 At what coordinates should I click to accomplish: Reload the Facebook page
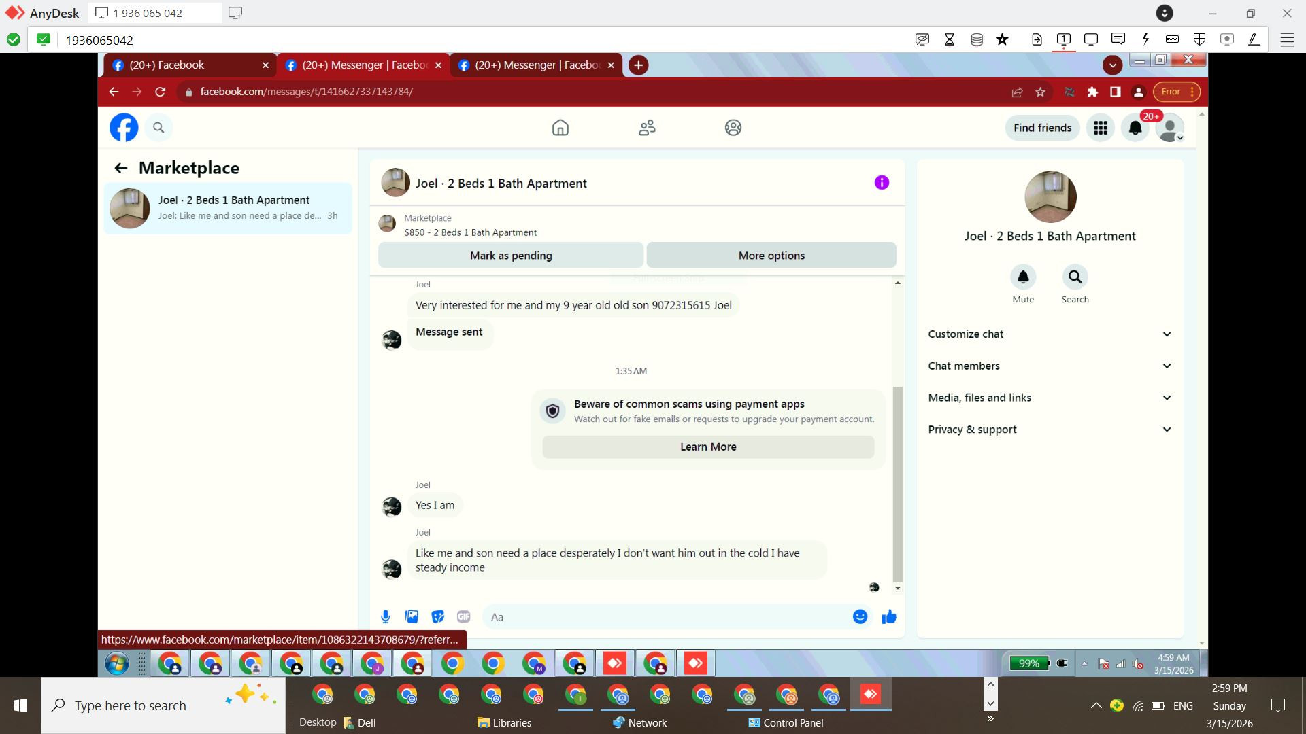point(161,92)
